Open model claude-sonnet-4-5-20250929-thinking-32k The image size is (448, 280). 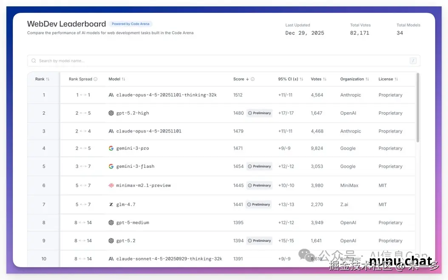[169, 259]
